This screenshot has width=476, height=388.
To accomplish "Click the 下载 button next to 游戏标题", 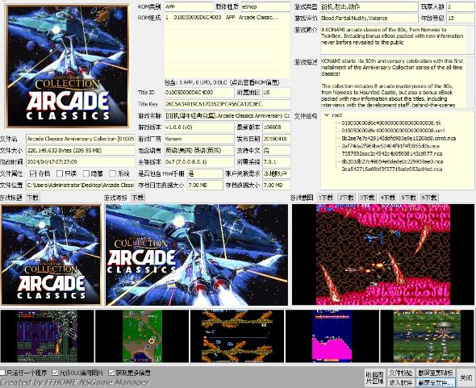I will 32,198.
